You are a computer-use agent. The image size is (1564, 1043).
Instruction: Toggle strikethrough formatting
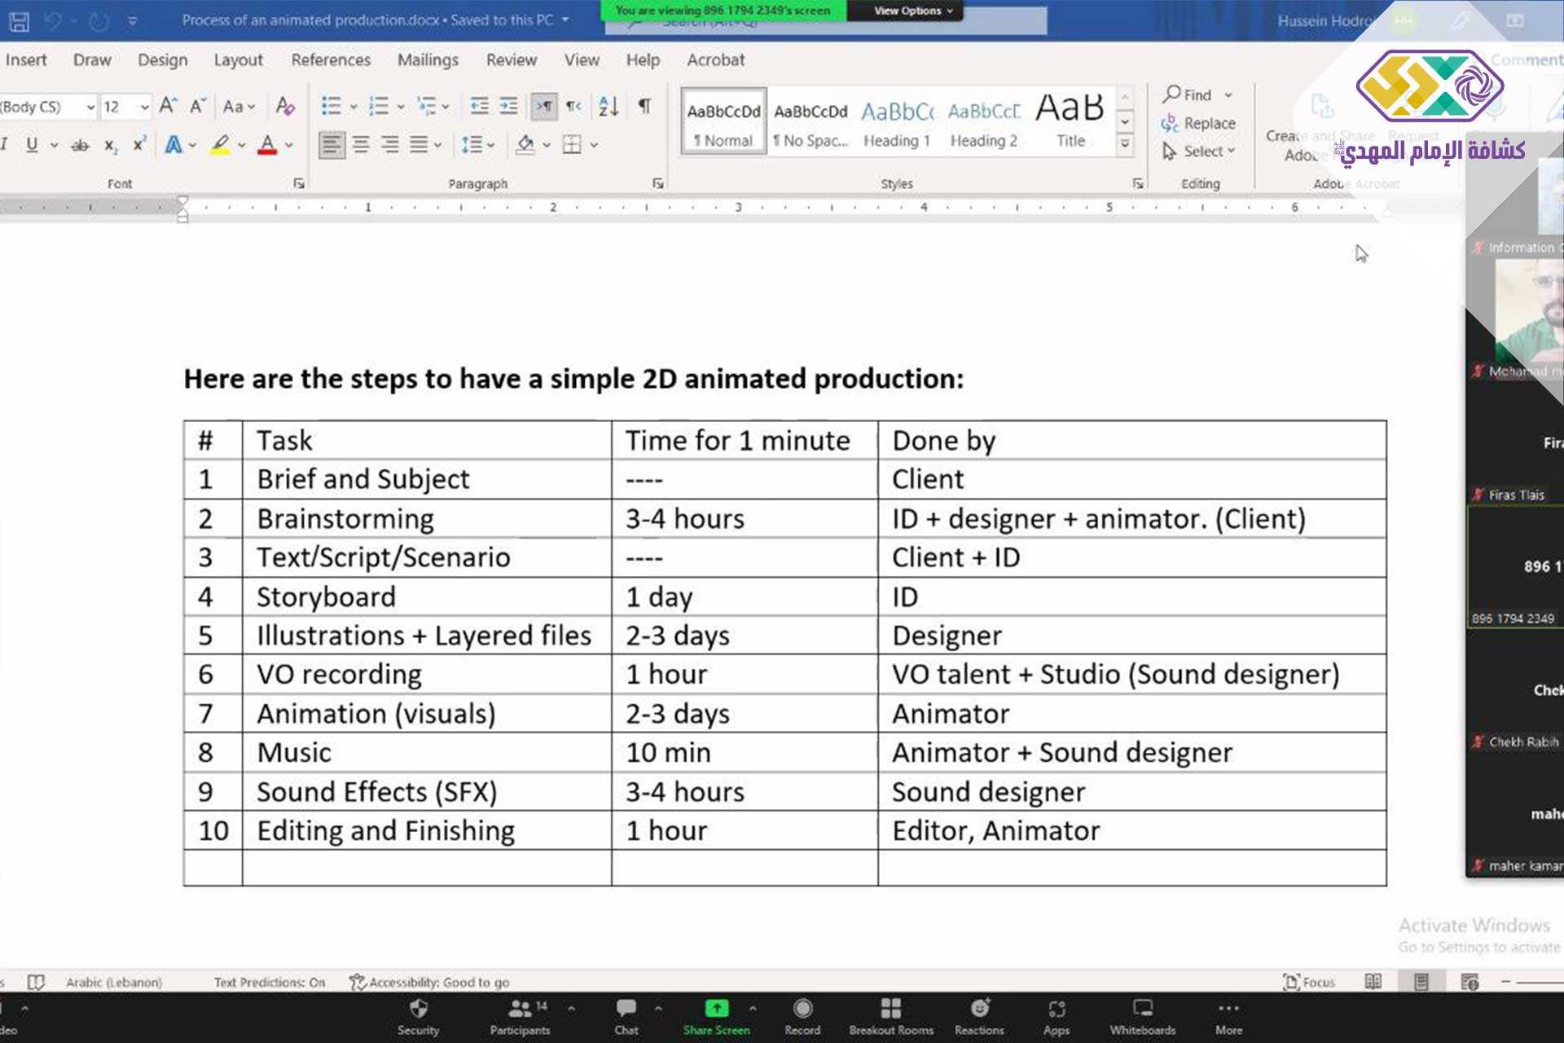click(x=80, y=145)
